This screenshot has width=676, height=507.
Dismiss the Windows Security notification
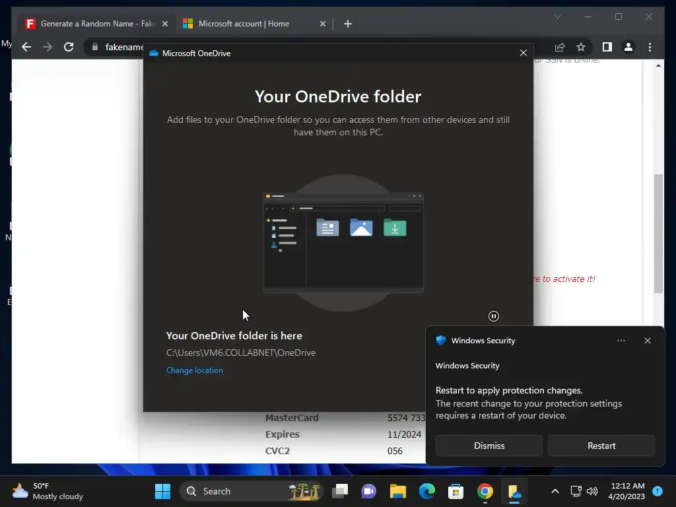coord(489,446)
